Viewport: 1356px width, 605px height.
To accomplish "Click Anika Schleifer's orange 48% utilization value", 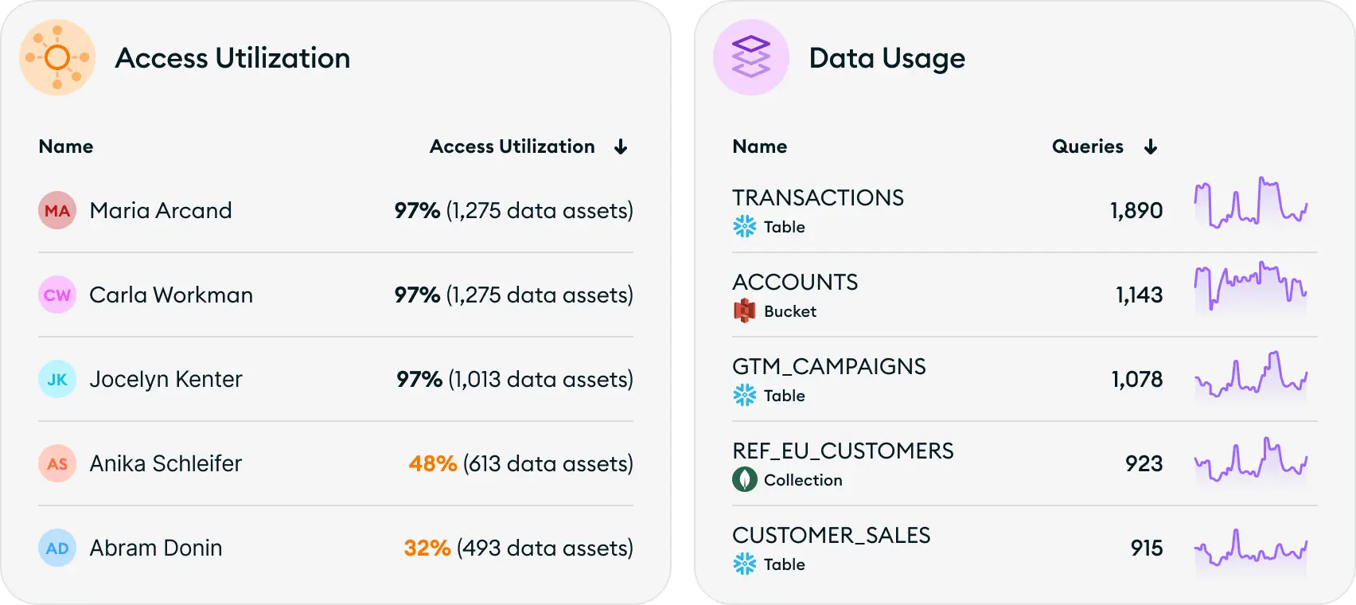I will (x=433, y=463).
